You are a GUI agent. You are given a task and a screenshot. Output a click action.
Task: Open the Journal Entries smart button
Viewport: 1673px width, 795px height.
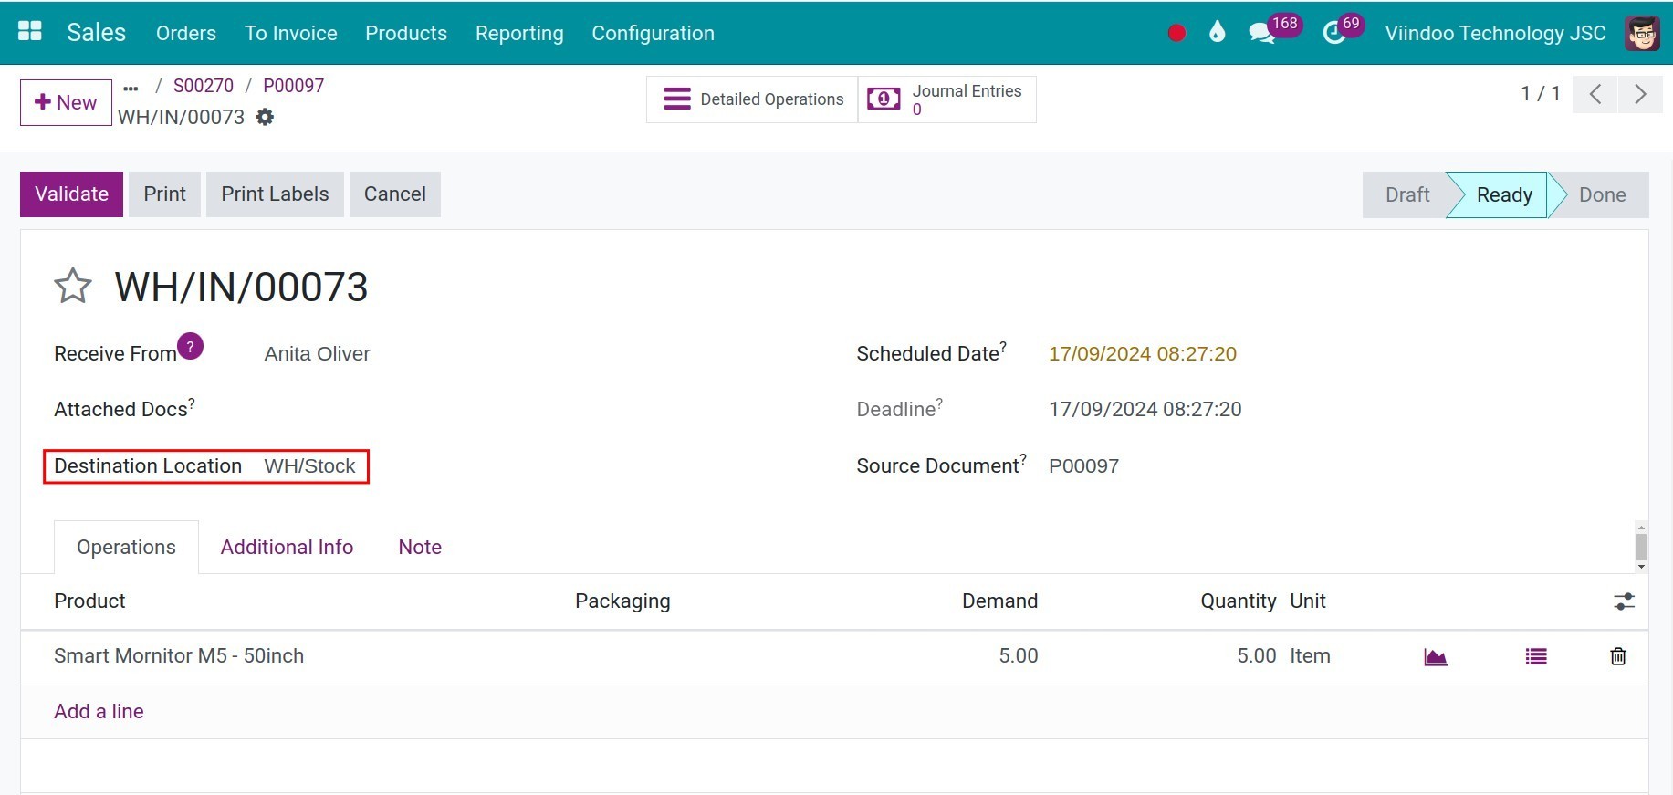tap(947, 99)
